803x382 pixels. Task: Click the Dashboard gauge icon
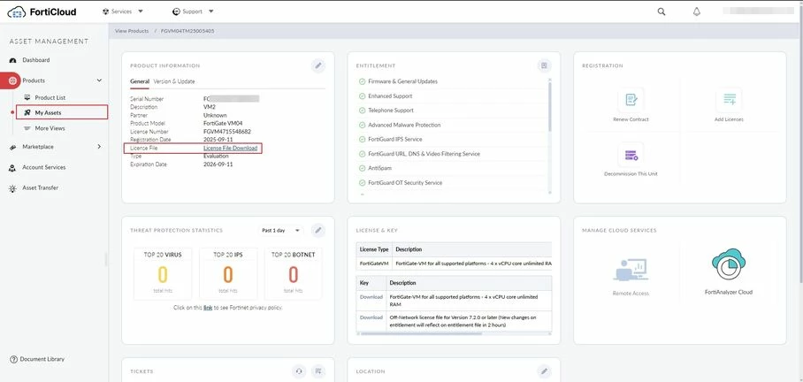(12, 60)
